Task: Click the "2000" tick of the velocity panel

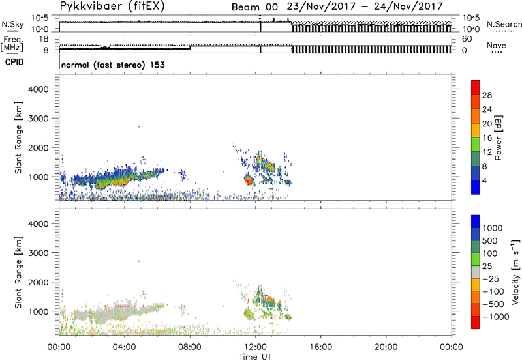Action: (38, 282)
